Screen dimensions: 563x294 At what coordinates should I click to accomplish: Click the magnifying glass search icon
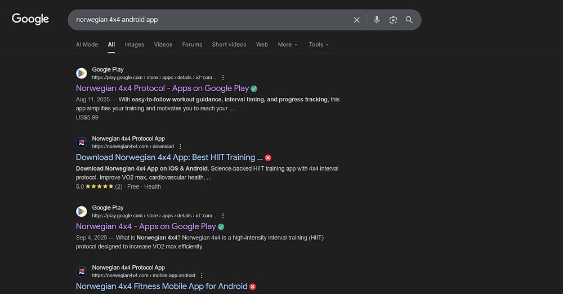coord(409,20)
